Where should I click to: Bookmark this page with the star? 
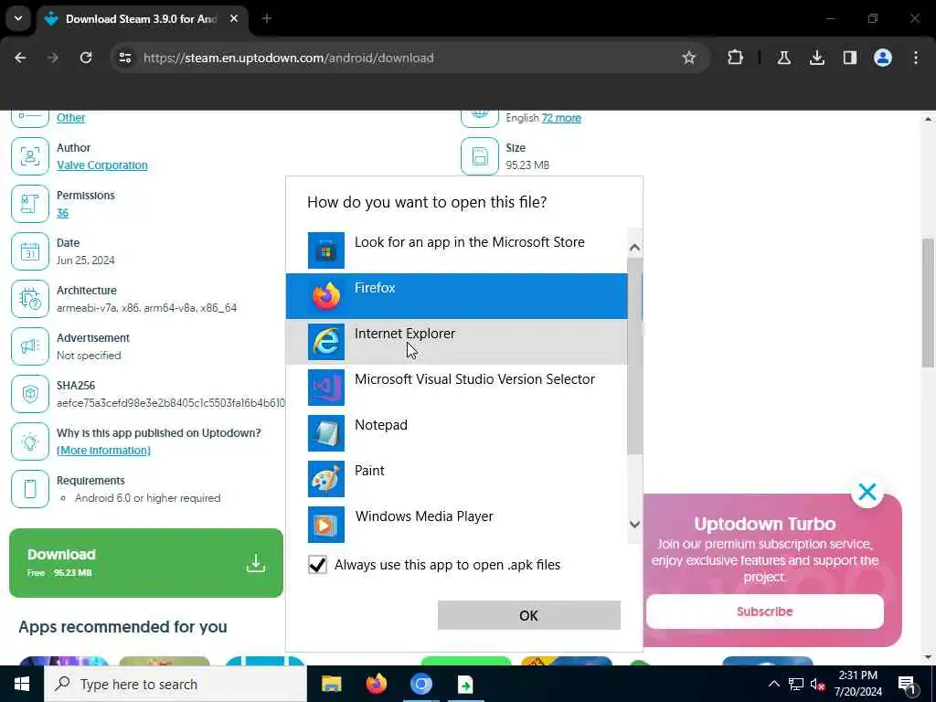689,58
